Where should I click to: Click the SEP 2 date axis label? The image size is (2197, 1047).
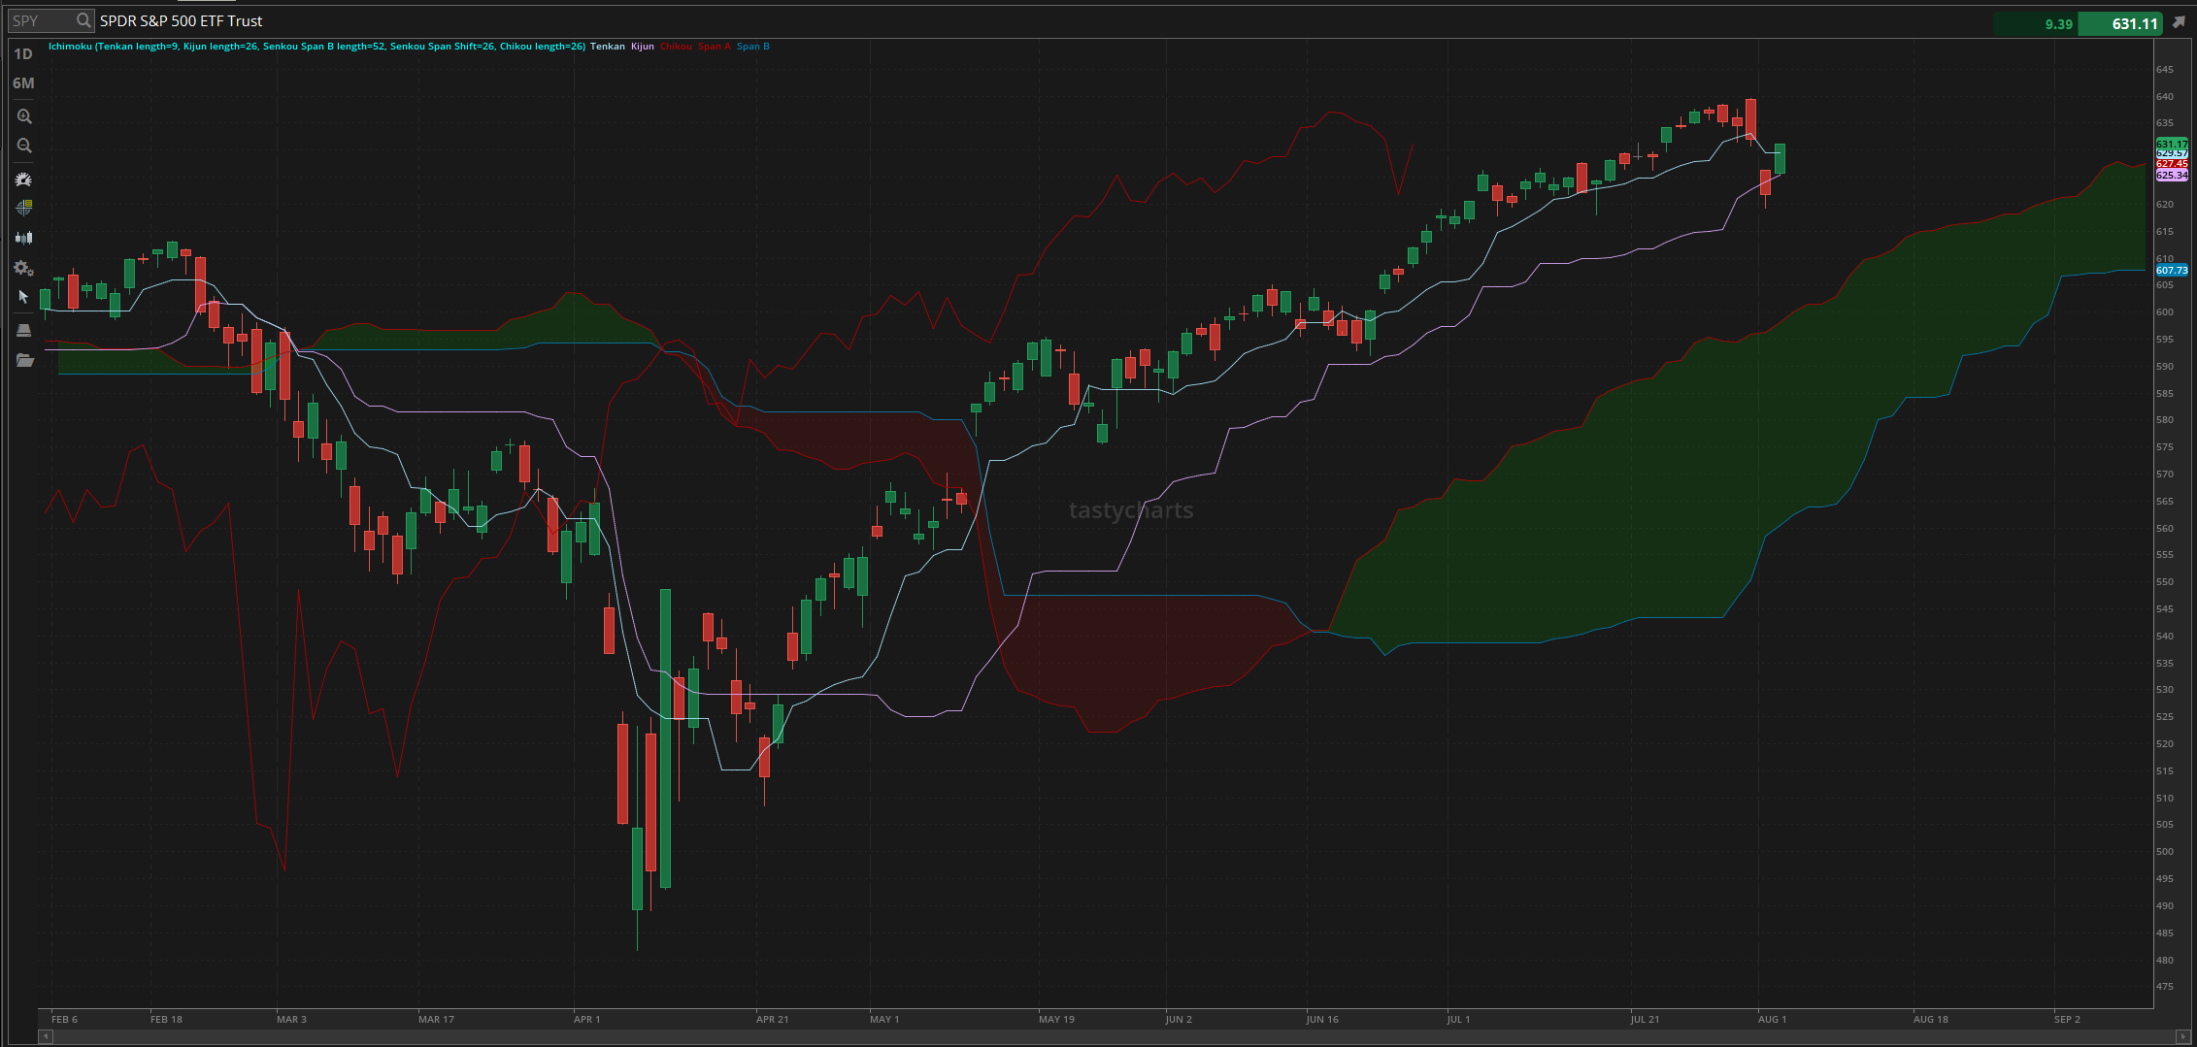tap(2067, 1019)
